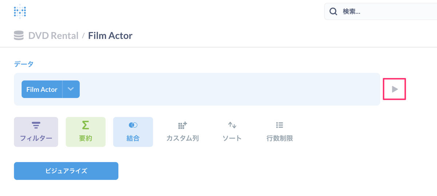The width and height of the screenshot is (437, 196).
Task: Open the DVD Rental database link
Action: pos(53,36)
